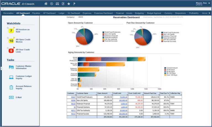212x127 pixels.
Task: Click the Home icon in the header
Action: [46, 4]
